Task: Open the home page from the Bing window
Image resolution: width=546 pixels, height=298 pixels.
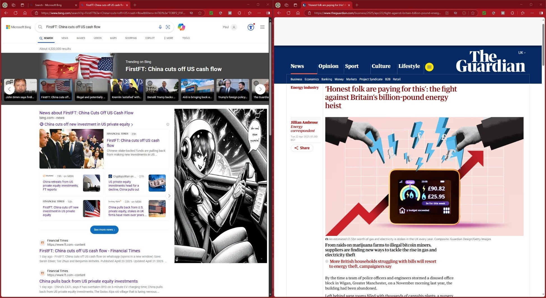Action: pyautogui.click(x=25, y=13)
